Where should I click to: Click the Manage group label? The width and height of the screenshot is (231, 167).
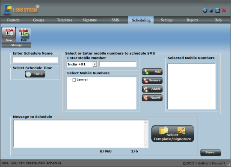16,45
